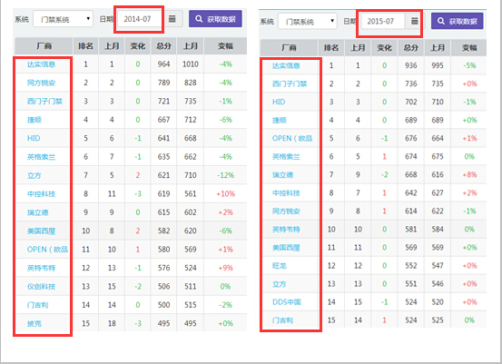Screen dimensions: 502x364
Task: Open 仪创科技 vendor link
Action: click(41, 286)
